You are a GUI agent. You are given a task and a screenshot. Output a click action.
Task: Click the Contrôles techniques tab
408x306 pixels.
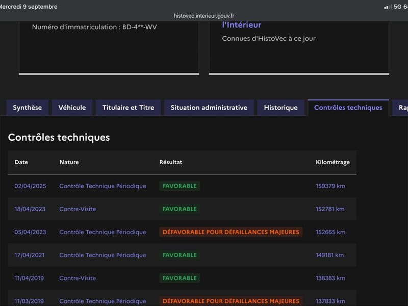click(348, 108)
